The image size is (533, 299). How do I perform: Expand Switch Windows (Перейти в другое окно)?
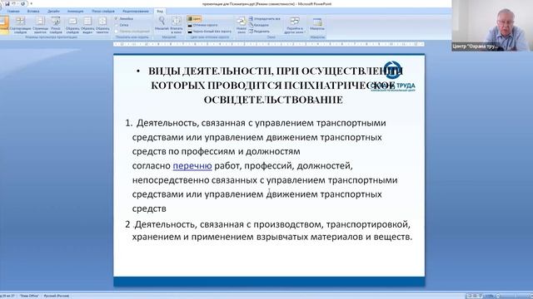(294, 25)
